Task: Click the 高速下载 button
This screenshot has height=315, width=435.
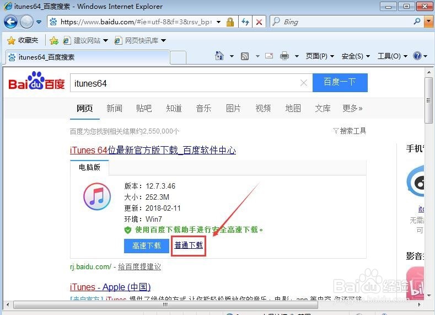Action: tap(147, 245)
